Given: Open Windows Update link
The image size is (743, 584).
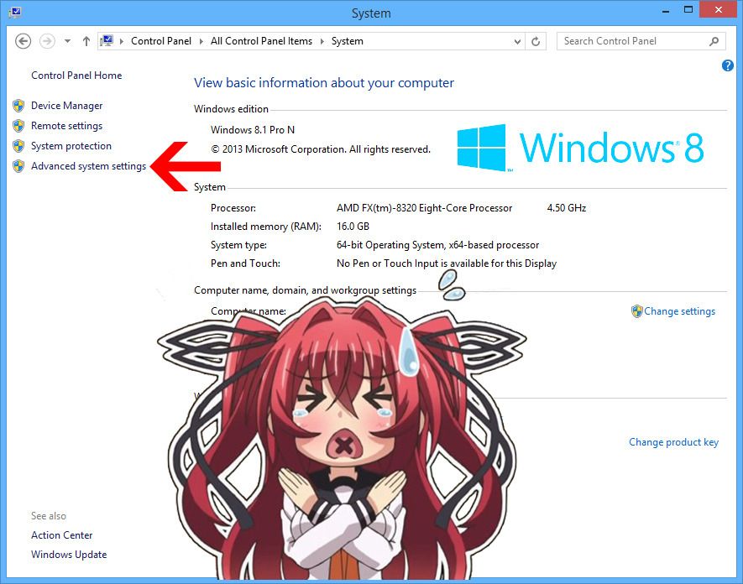Looking at the screenshot, I should (x=69, y=555).
